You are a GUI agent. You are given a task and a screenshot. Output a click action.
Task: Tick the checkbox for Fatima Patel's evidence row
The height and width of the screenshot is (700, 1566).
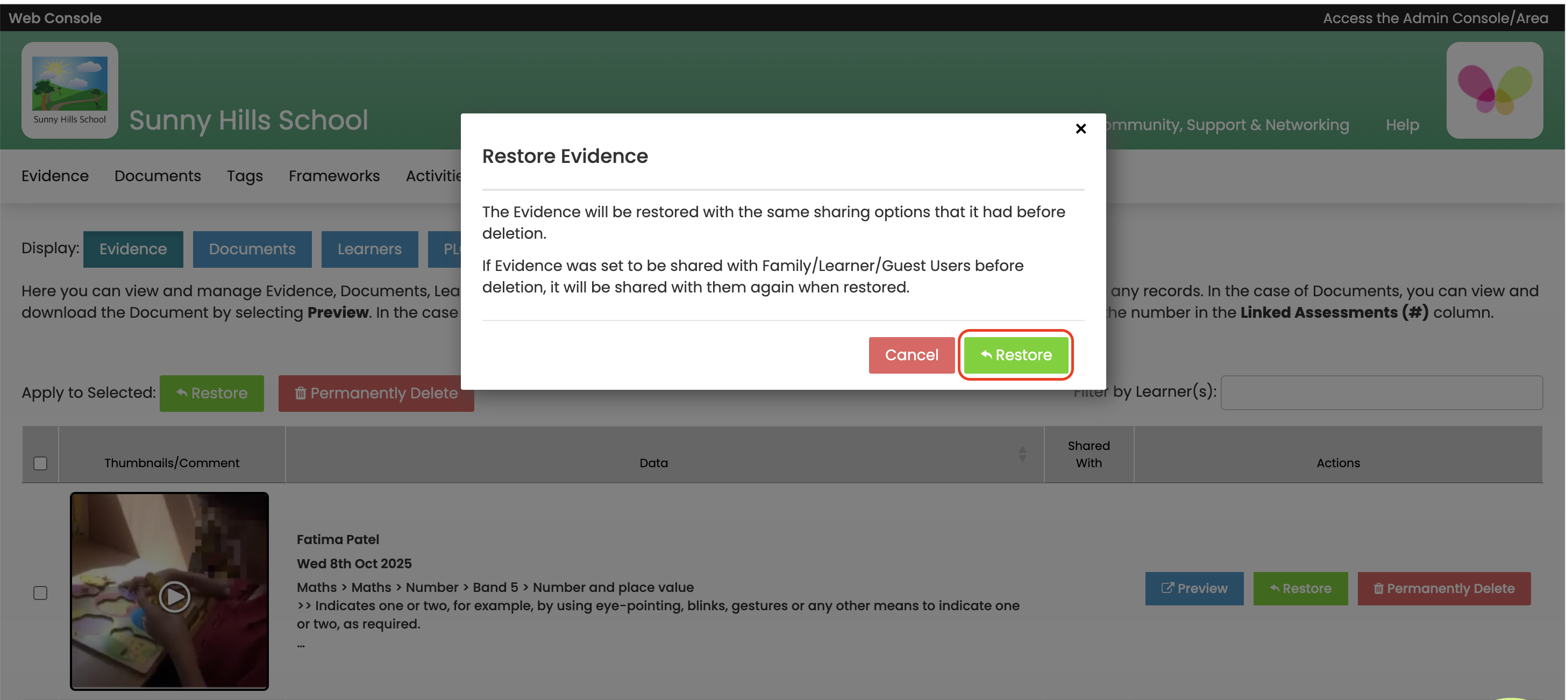[40, 592]
